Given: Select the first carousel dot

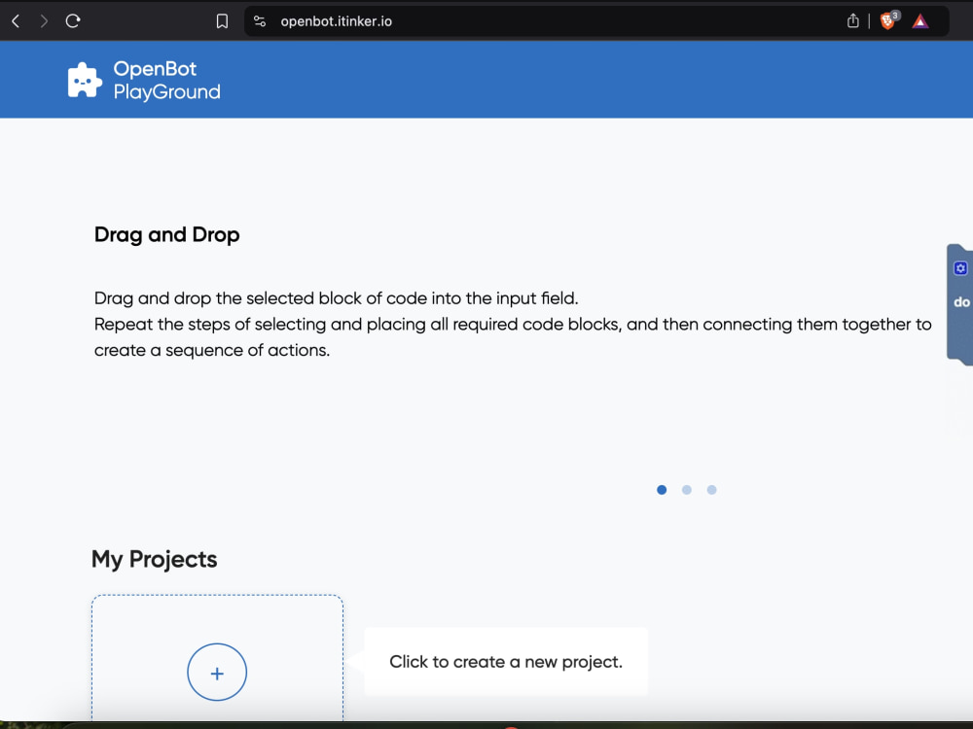Looking at the screenshot, I should point(662,490).
